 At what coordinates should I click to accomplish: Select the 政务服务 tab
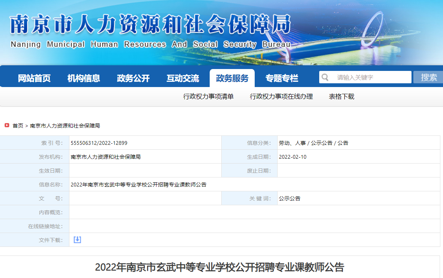coord(232,78)
